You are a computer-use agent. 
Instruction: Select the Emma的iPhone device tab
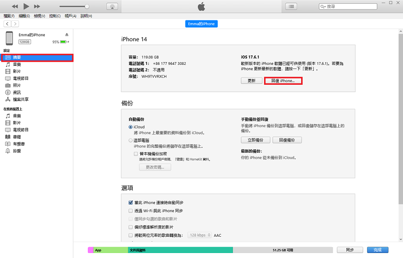(201, 24)
